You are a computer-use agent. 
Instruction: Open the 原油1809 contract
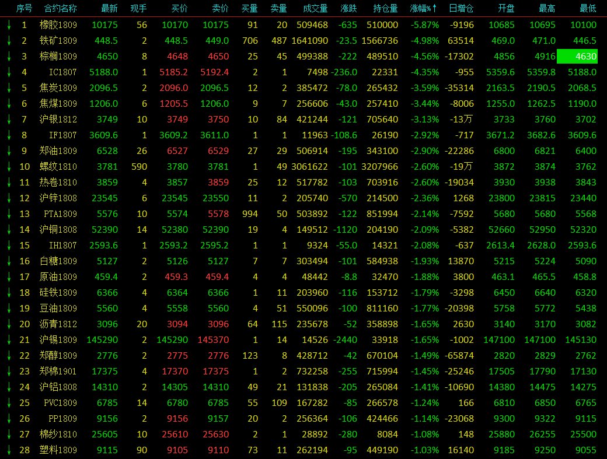[x=58, y=277]
